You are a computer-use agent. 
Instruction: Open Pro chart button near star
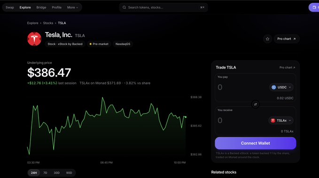pyautogui.click(x=287, y=39)
